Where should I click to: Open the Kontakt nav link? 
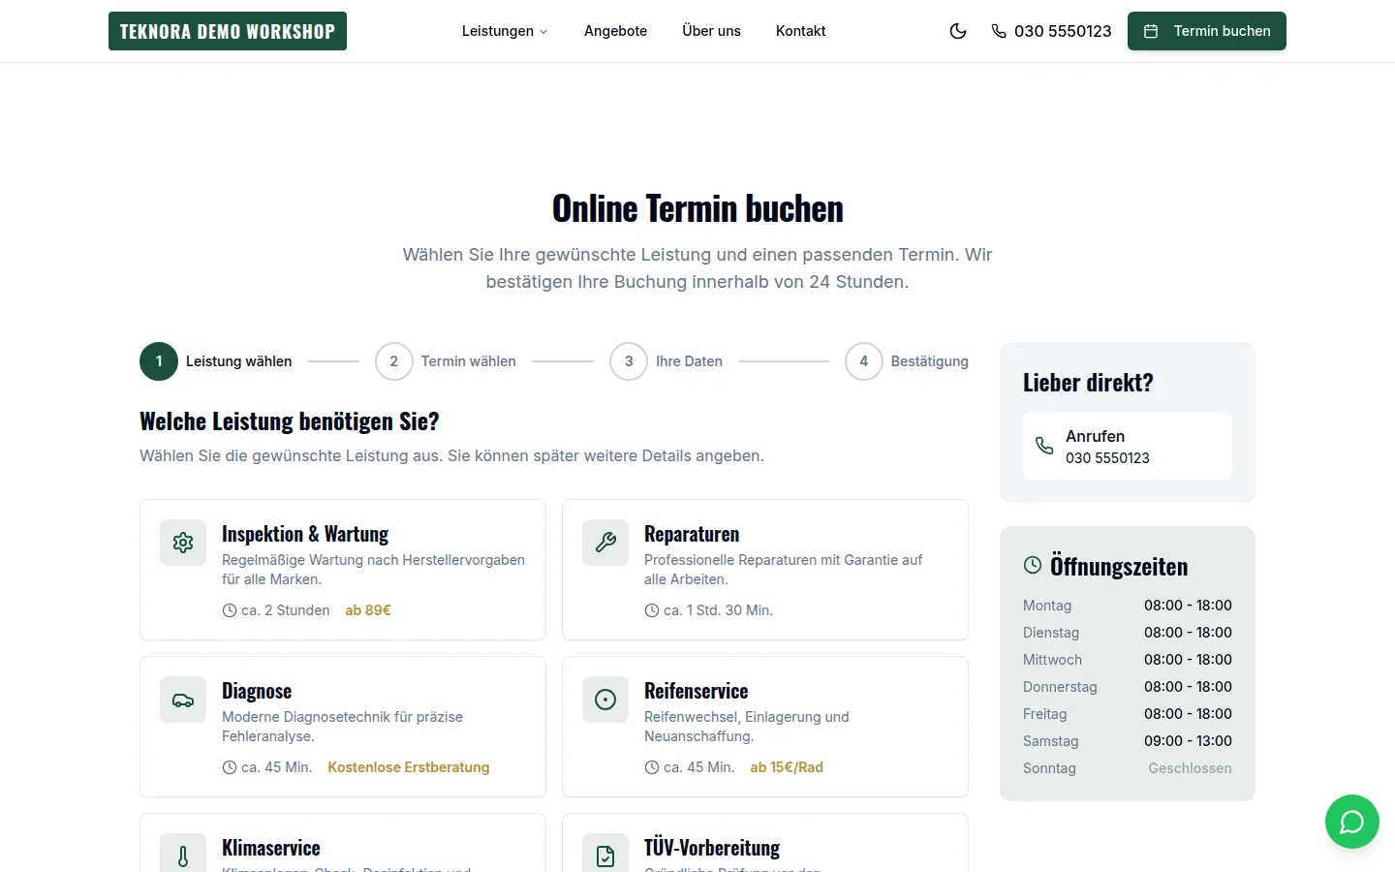800,31
